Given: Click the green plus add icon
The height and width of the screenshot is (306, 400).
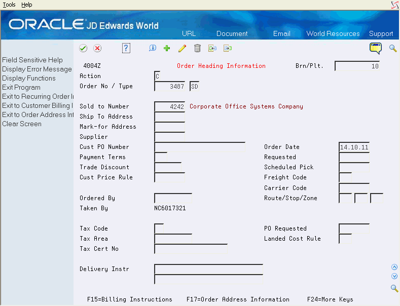Looking at the screenshot, I should (x=167, y=48).
